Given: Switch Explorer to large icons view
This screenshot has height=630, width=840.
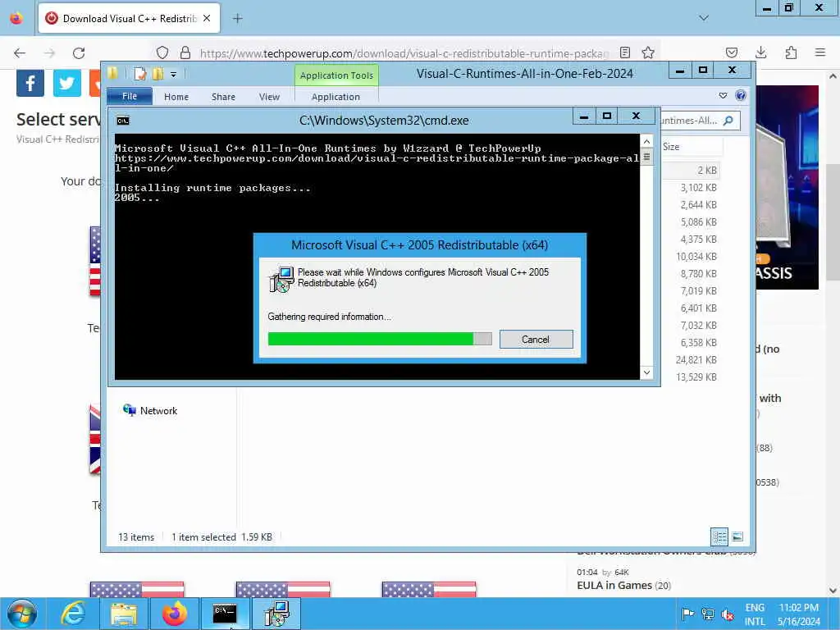Looking at the screenshot, I should click(737, 536).
